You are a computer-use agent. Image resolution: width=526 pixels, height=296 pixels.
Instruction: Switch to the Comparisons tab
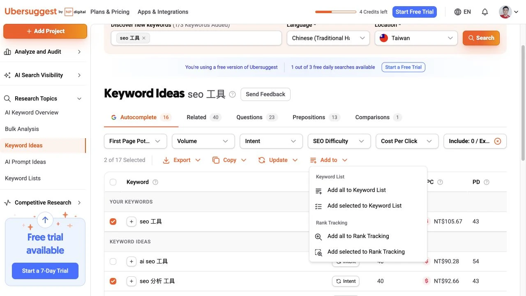tap(378, 118)
